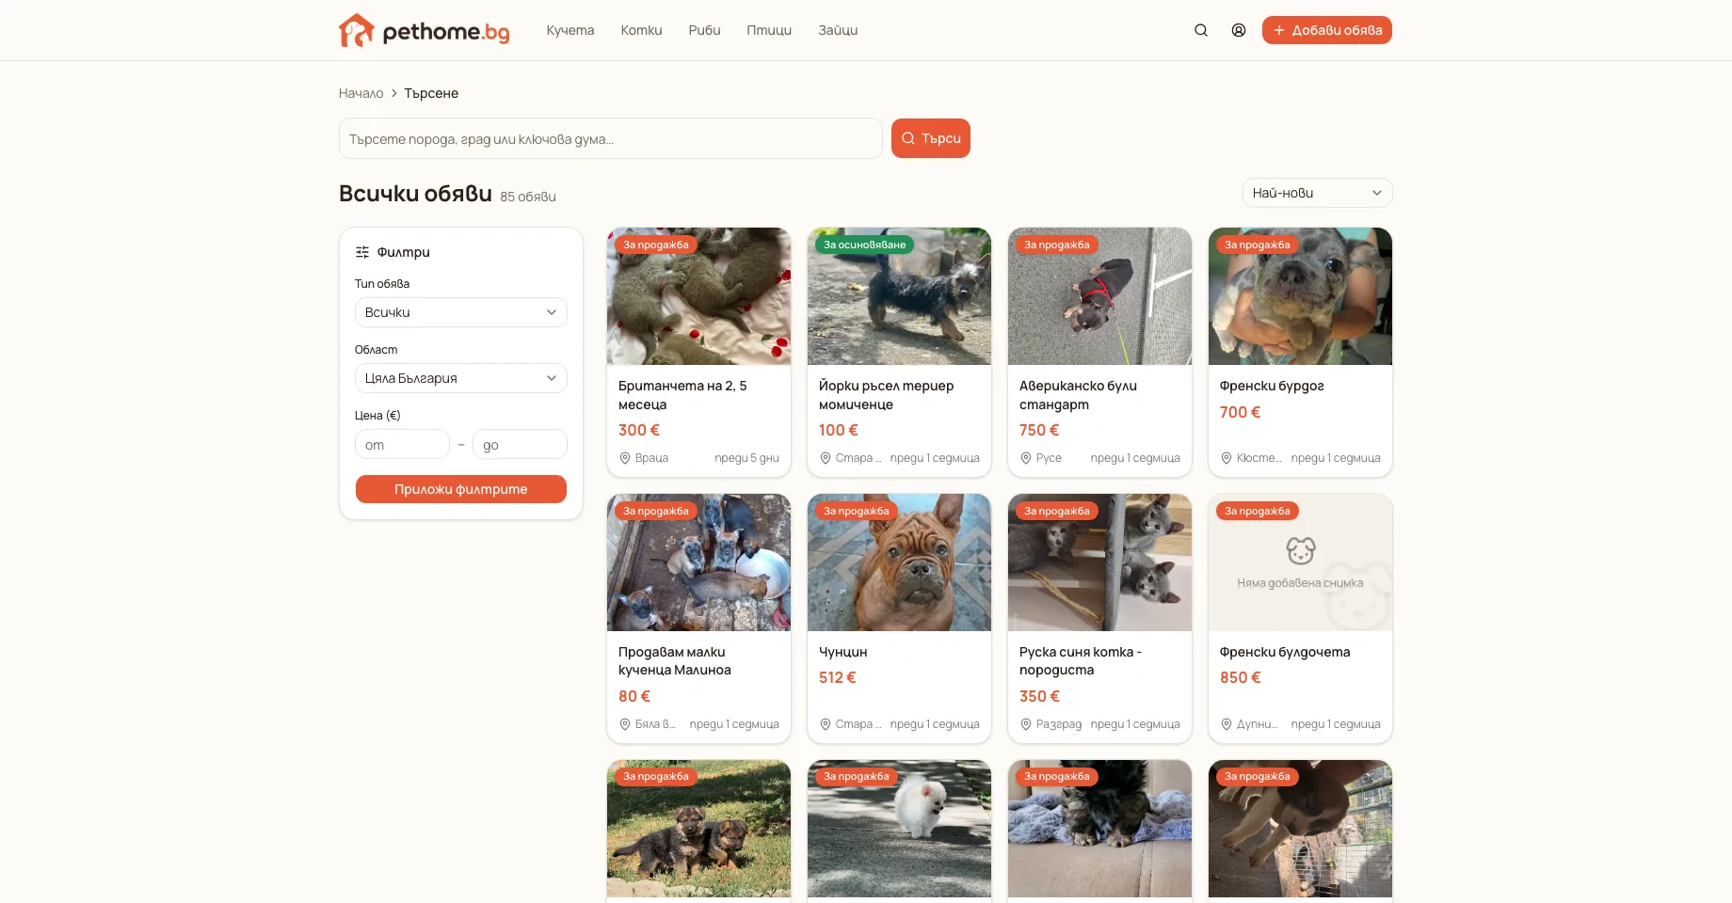Click the Приложи филтрите button
Viewport: 1732px width, 903px height.
(461, 489)
